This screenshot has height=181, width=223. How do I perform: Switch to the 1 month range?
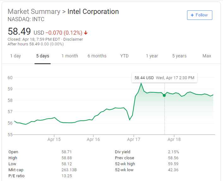click(70, 56)
